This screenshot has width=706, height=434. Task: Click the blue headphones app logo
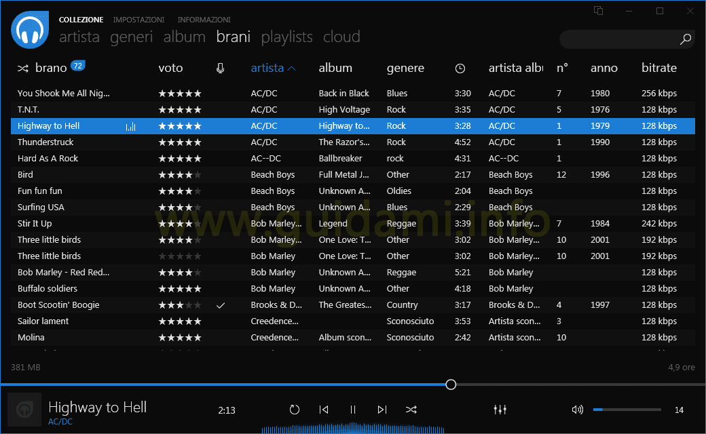pyautogui.click(x=30, y=30)
